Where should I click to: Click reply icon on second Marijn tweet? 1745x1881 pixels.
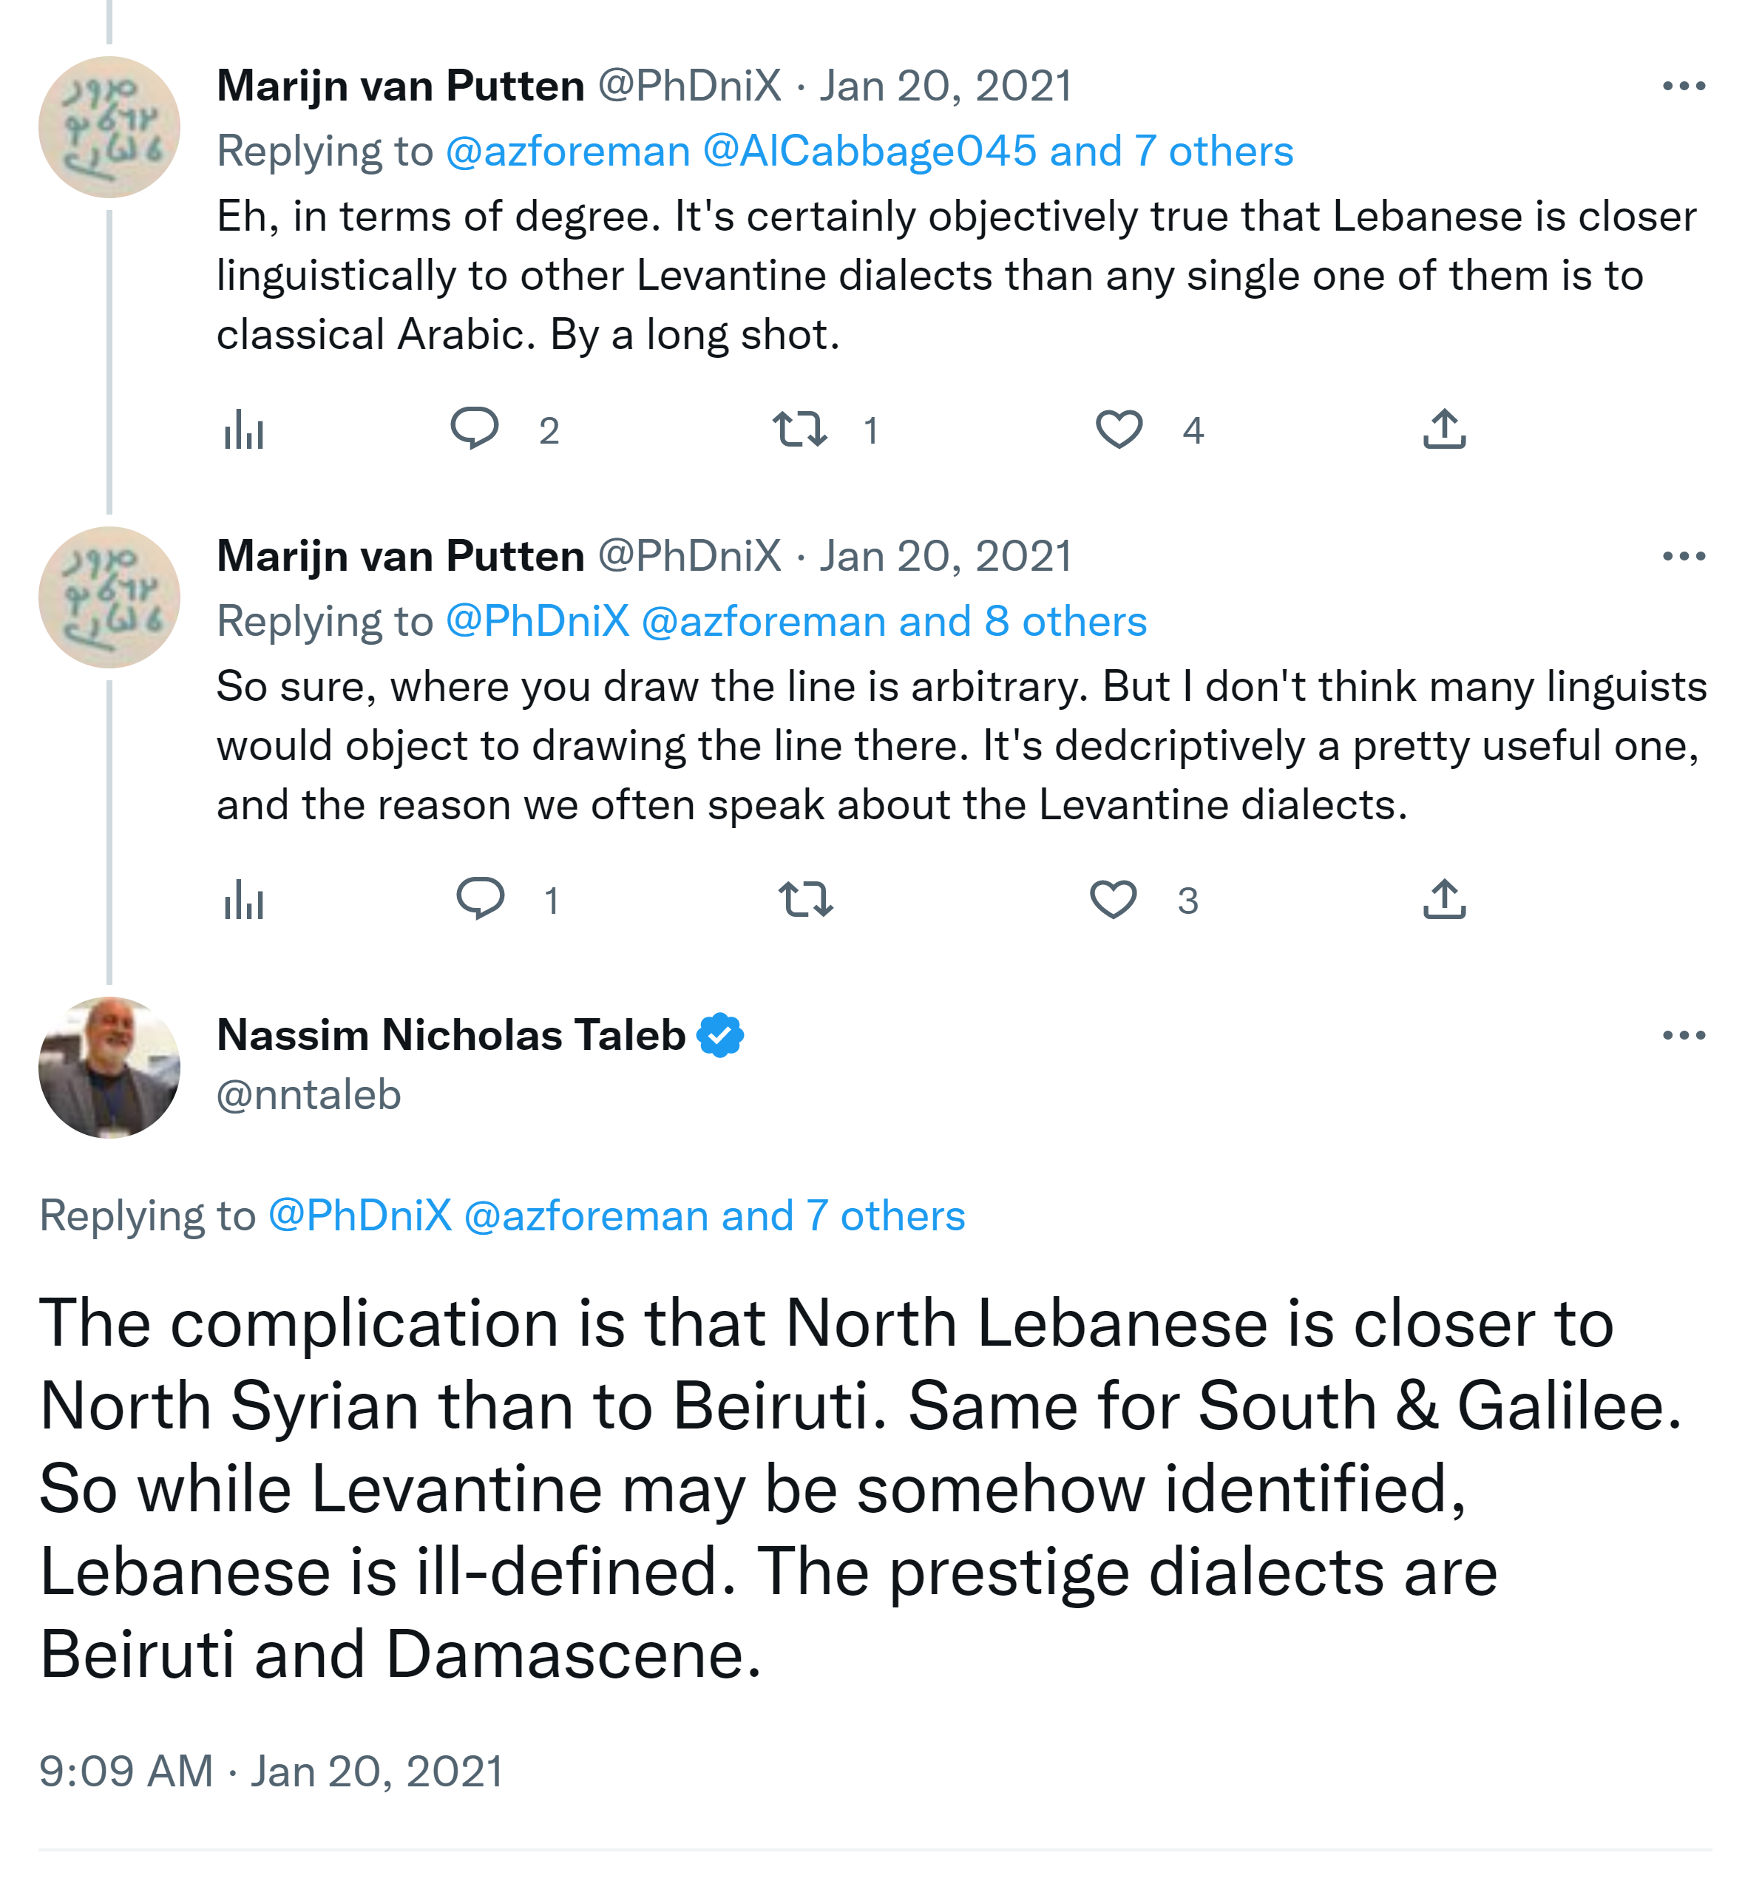point(480,899)
